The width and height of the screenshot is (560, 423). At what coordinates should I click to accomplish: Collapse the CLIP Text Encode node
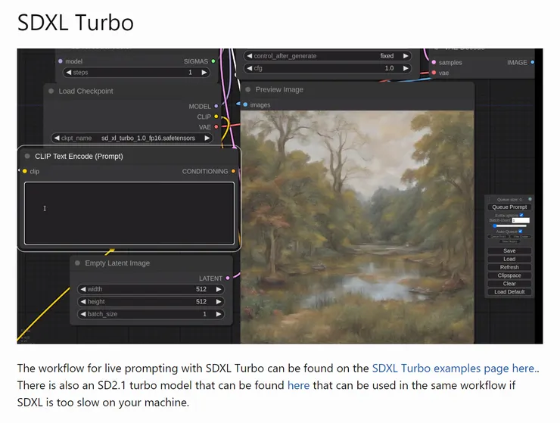[27, 157]
